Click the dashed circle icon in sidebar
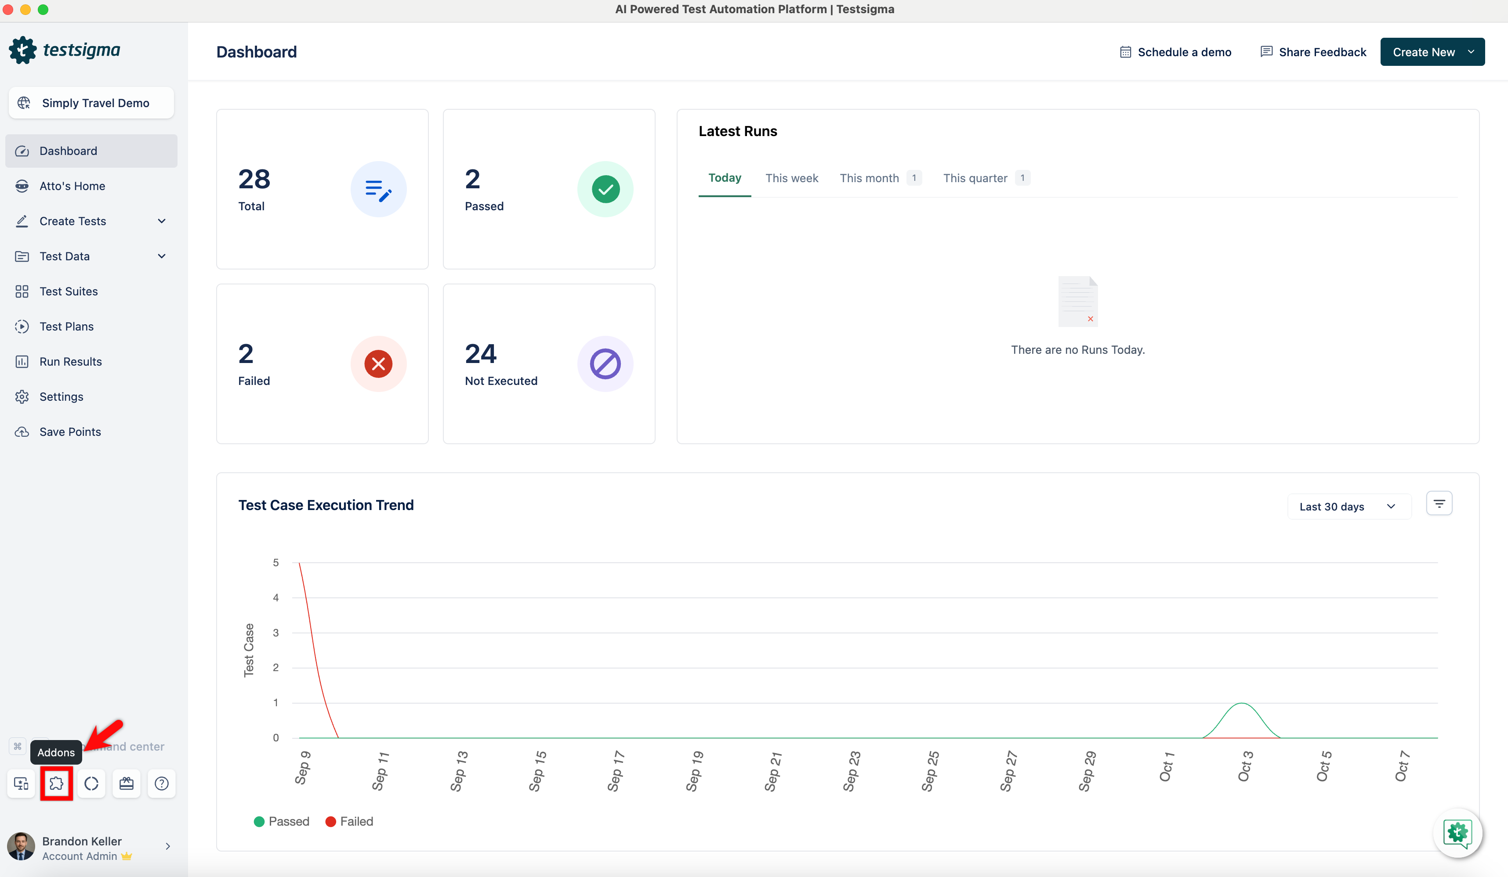The width and height of the screenshot is (1508, 877). click(91, 783)
